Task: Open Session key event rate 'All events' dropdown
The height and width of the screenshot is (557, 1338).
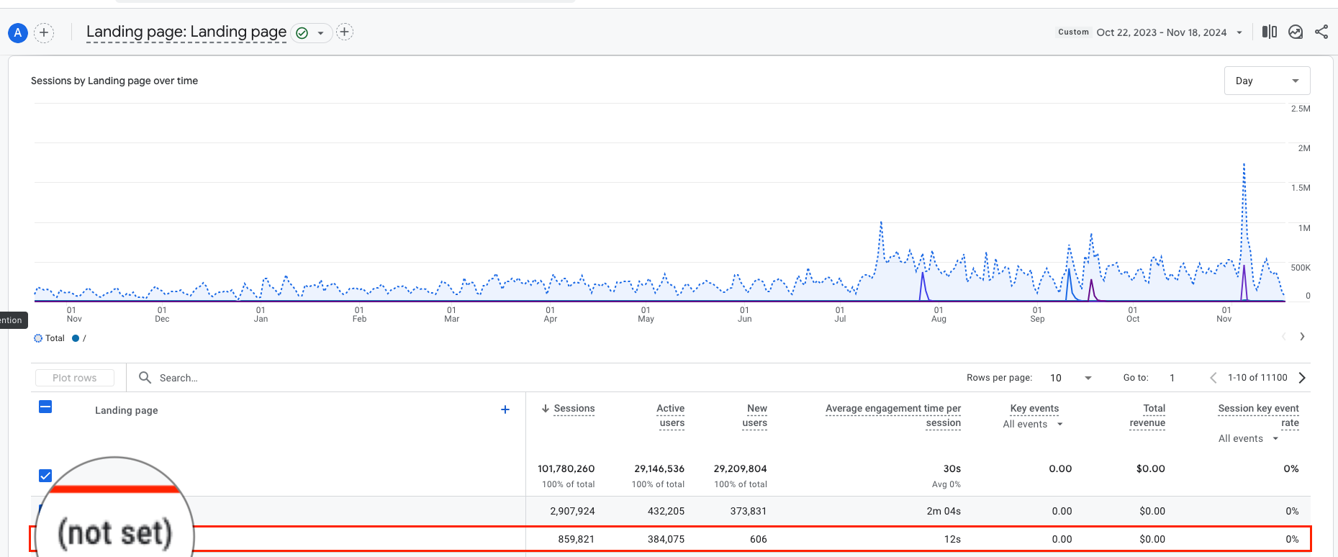Action: 1248,439
